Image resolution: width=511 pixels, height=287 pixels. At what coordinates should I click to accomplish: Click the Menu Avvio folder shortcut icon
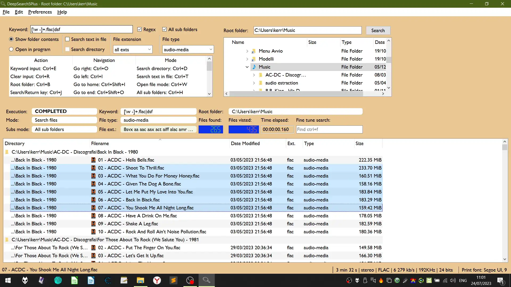[x=254, y=51]
